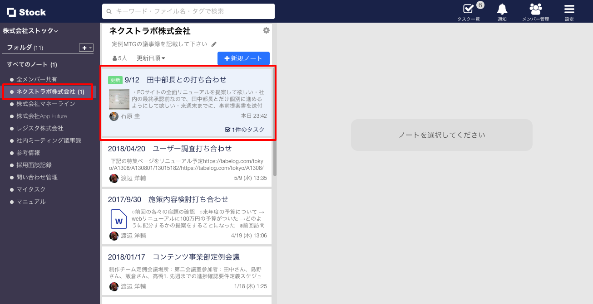
Task: Click the 1件のタスク task indicator
Action: click(244, 130)
